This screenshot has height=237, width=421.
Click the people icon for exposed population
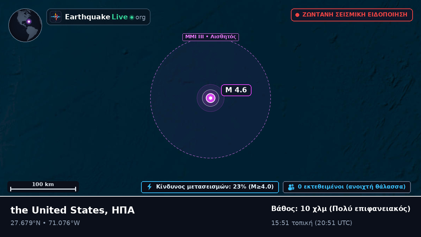[x=291, y=187]
